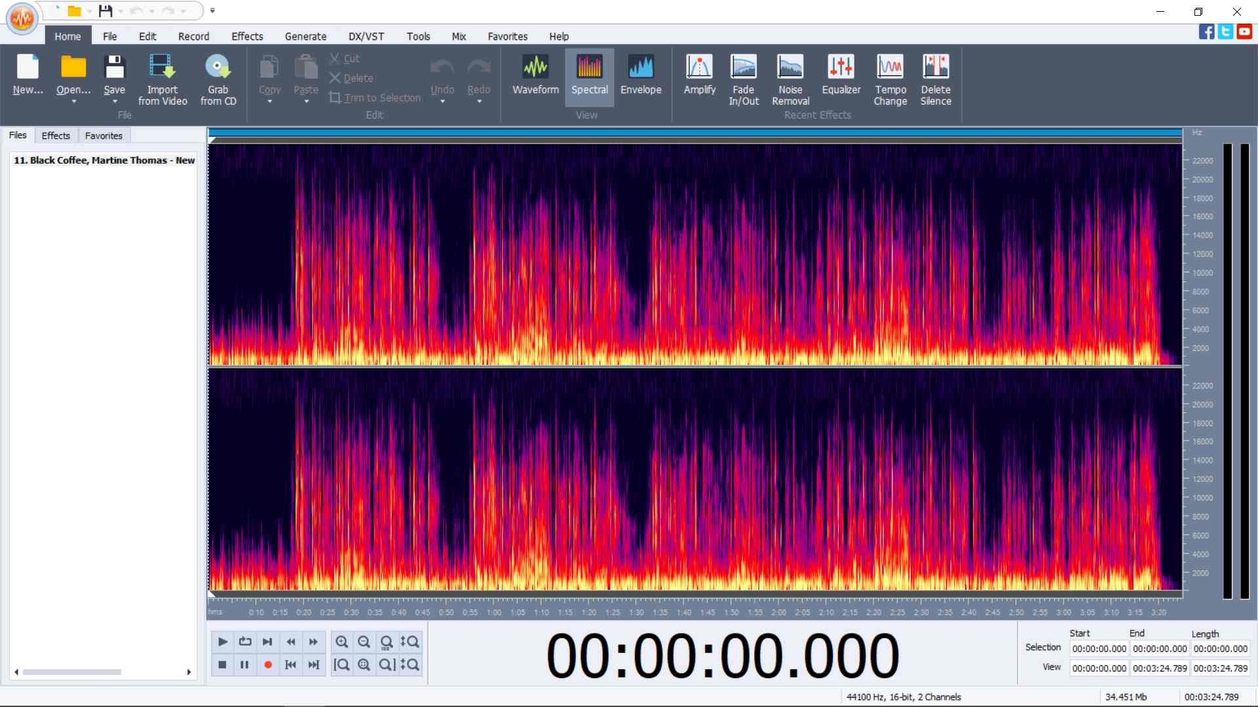Enable Envelope view
The width and height of the screenshot is (1258, 707).
click(641, 75)
